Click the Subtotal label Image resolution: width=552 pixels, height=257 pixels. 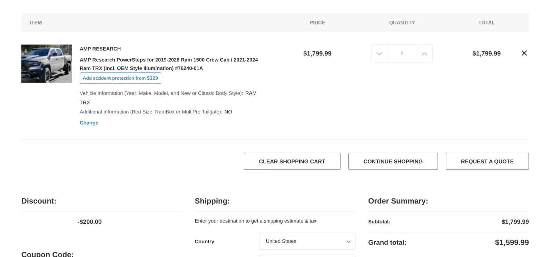(x=379, y=222)
